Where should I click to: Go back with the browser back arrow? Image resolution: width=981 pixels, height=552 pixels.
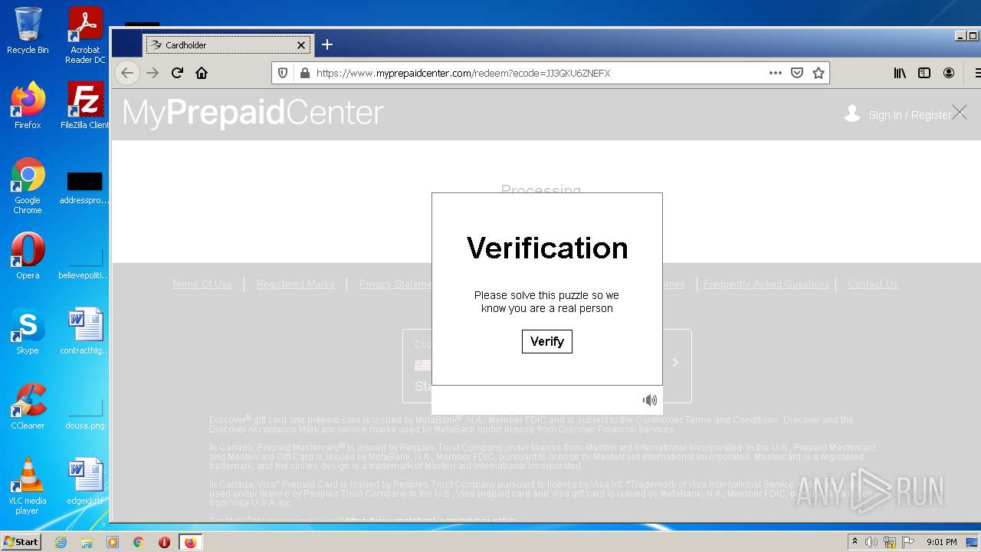(x=127, y=73)
